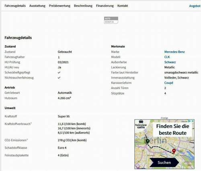Select the Finanzierung tab
Viewport: 201px width, 171px height.
tap(105, 6)
